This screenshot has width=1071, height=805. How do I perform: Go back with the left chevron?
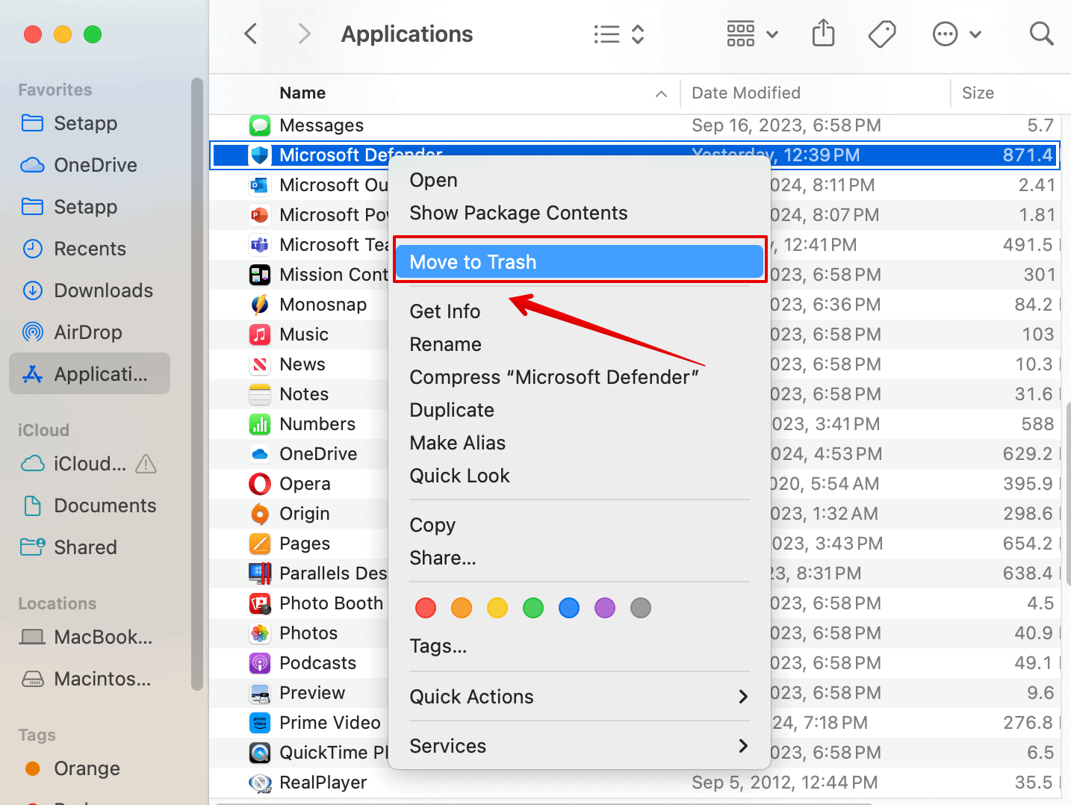[x=252, y=34]
